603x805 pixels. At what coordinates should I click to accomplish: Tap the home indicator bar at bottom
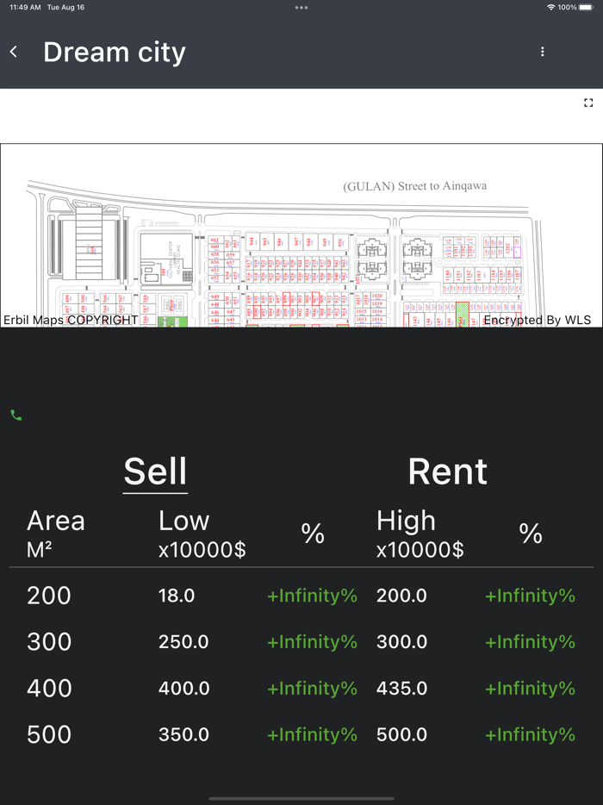click(301, 798)
